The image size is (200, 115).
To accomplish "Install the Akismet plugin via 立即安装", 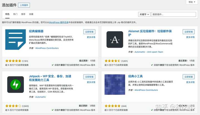I will pos(189,32).
